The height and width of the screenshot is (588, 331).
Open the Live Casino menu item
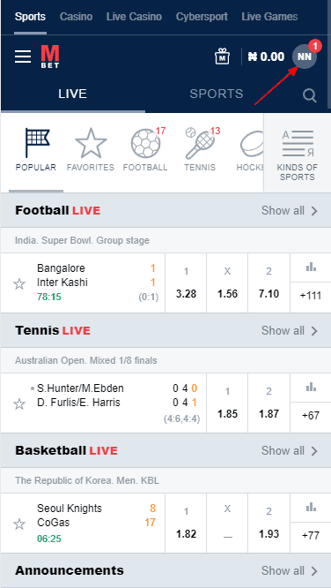(x=134, y=17)
